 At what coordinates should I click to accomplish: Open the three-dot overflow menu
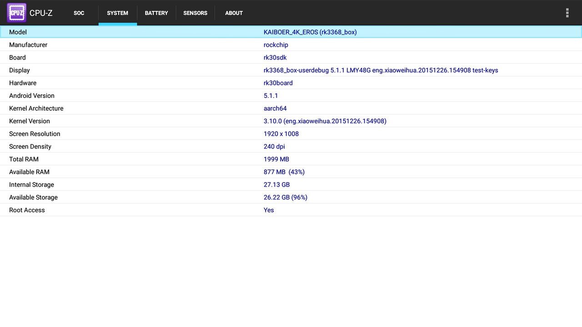pos(567,13)
